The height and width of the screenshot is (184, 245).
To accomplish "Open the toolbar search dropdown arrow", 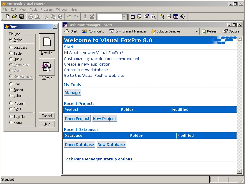I will [124, 17].
